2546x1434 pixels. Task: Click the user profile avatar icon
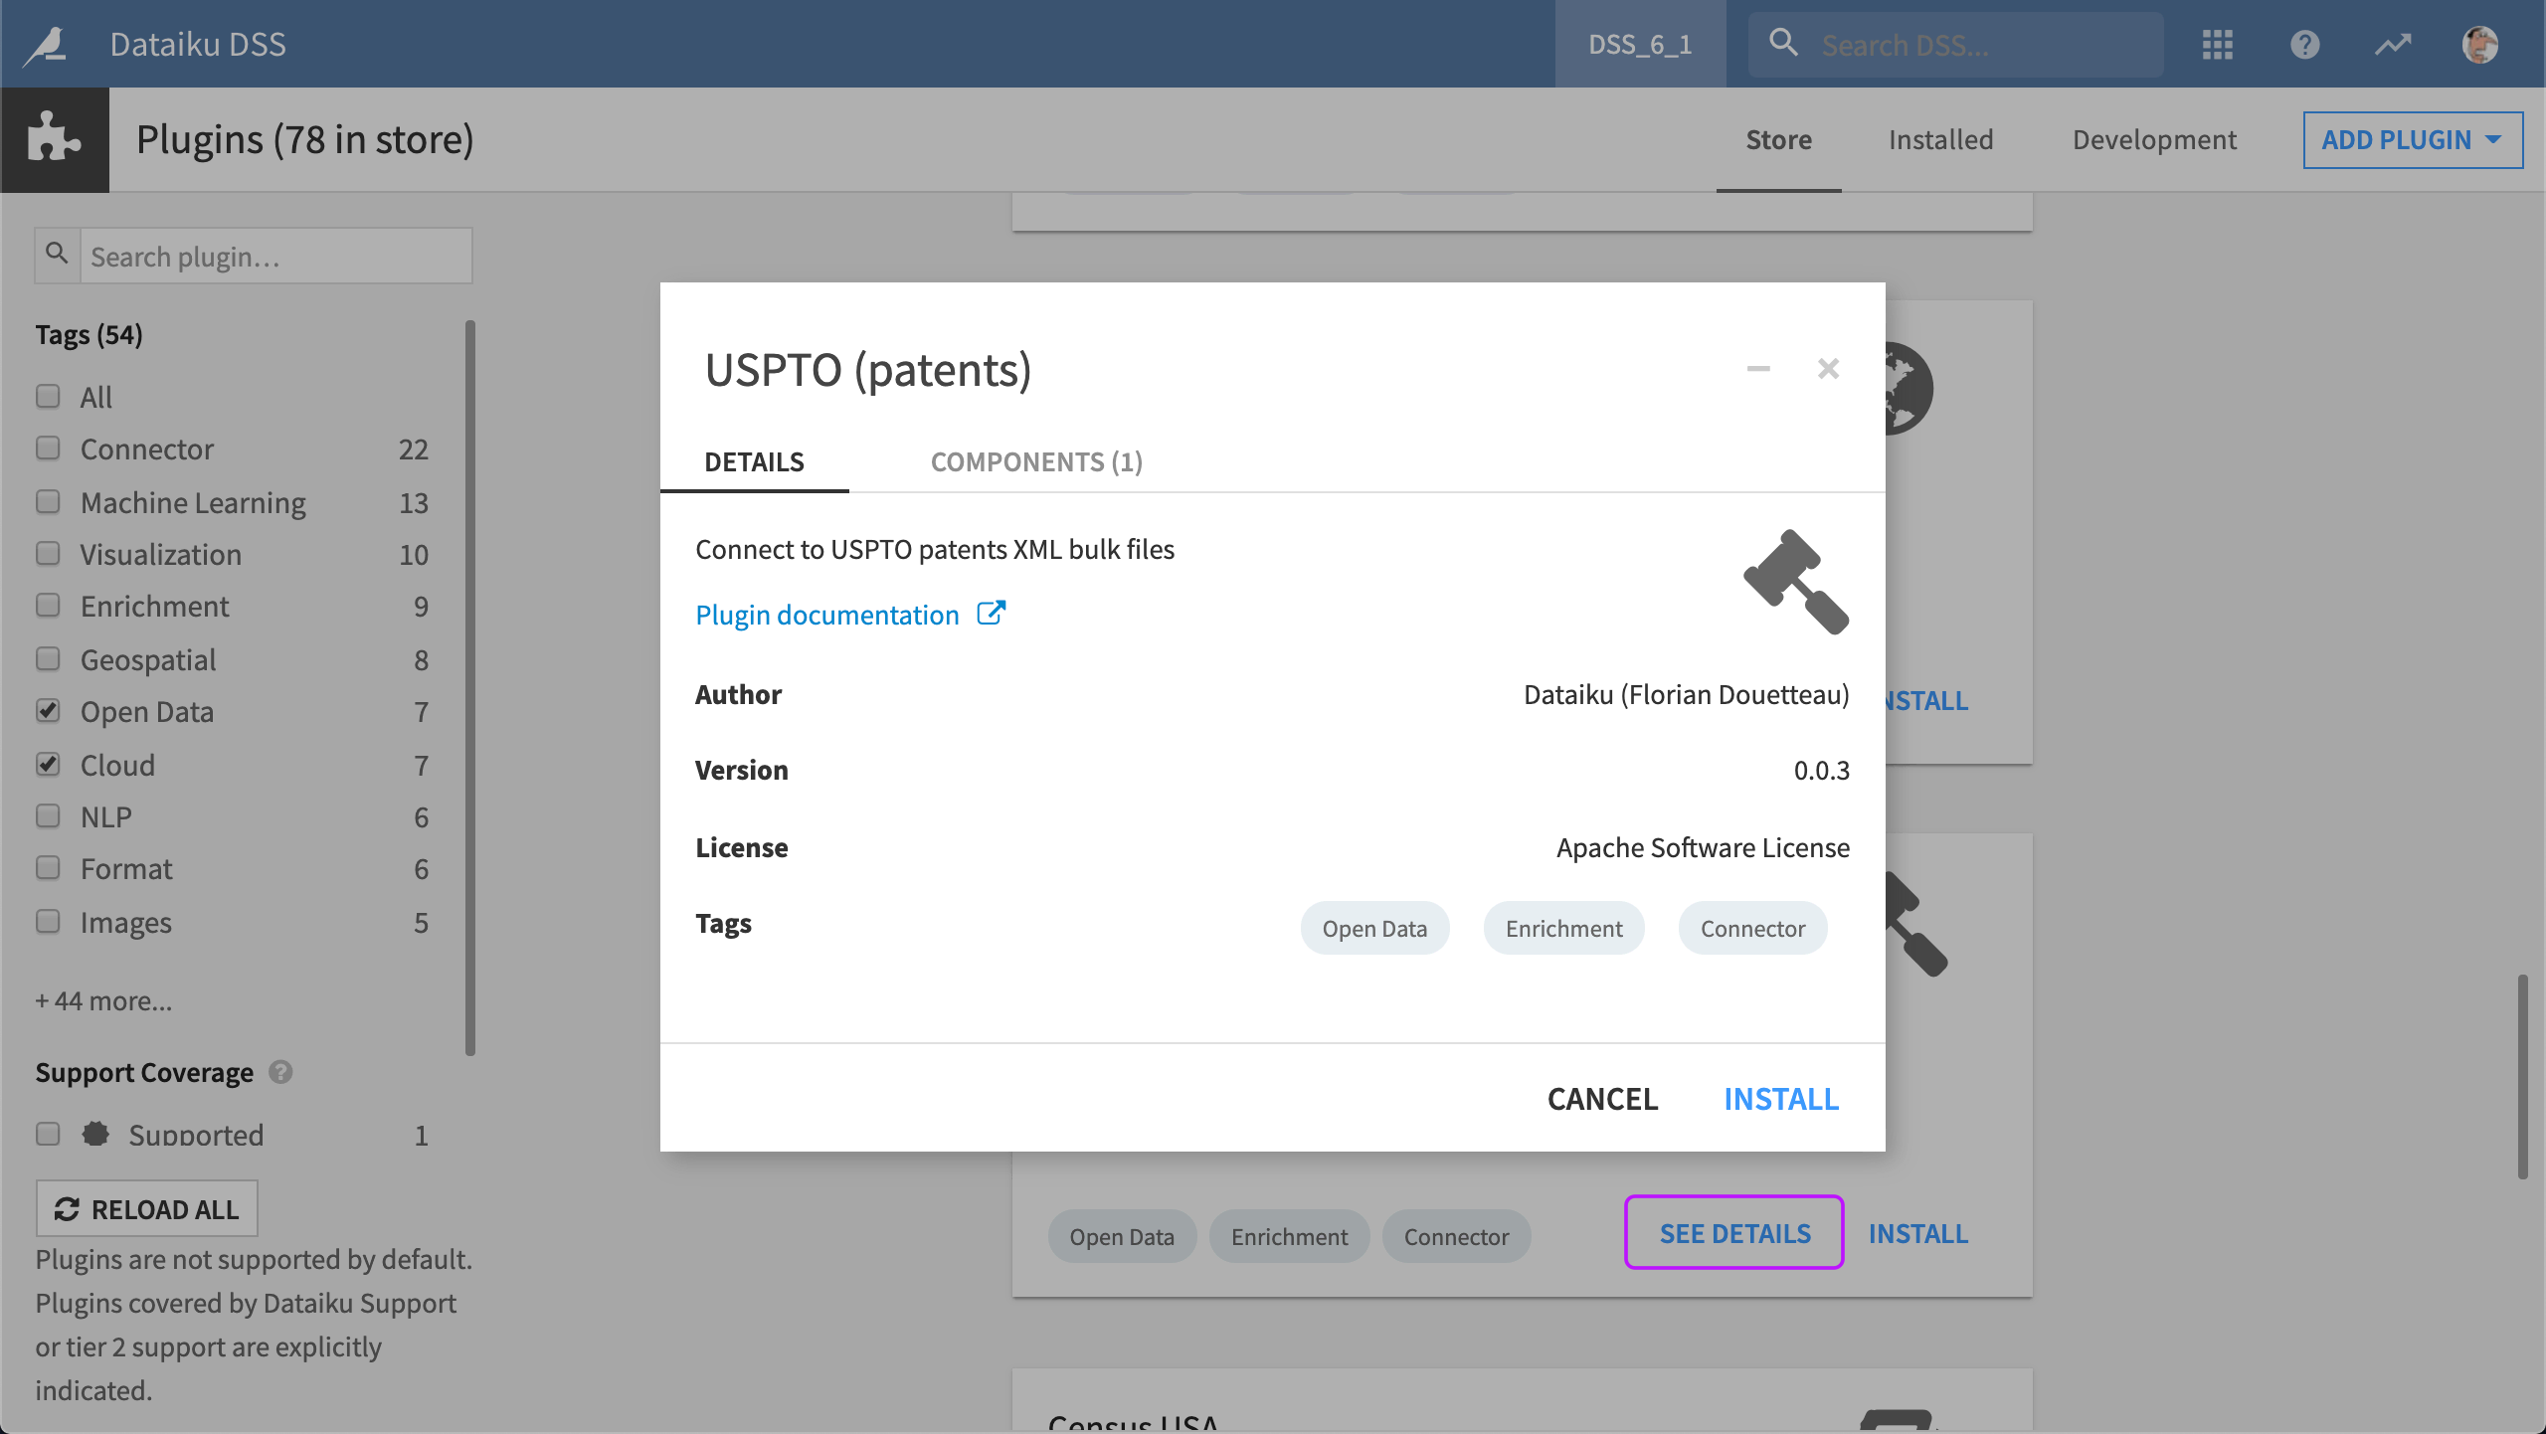[2479, 44]
